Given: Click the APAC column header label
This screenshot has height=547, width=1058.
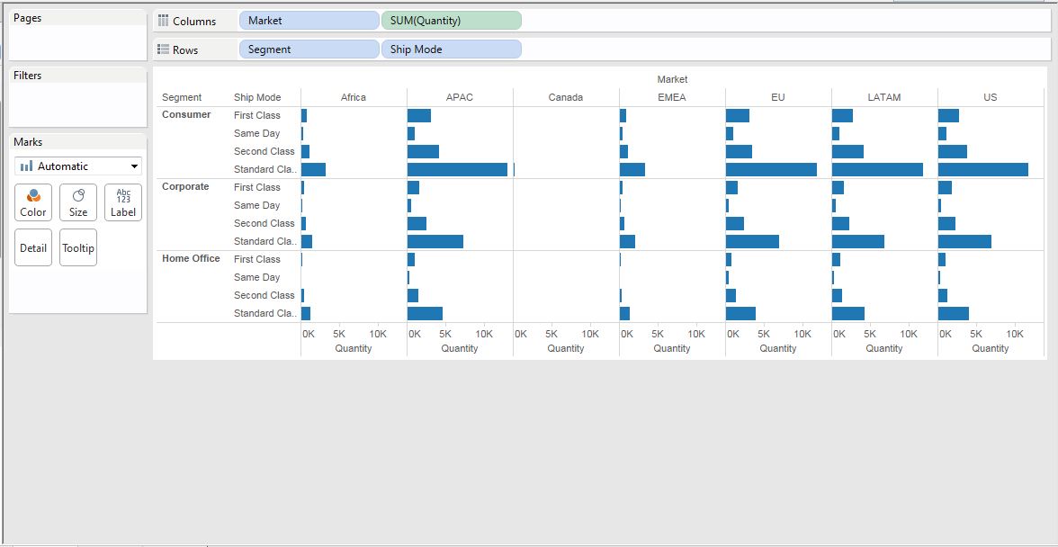Looking at the screenshot, I should click(460, 96).
